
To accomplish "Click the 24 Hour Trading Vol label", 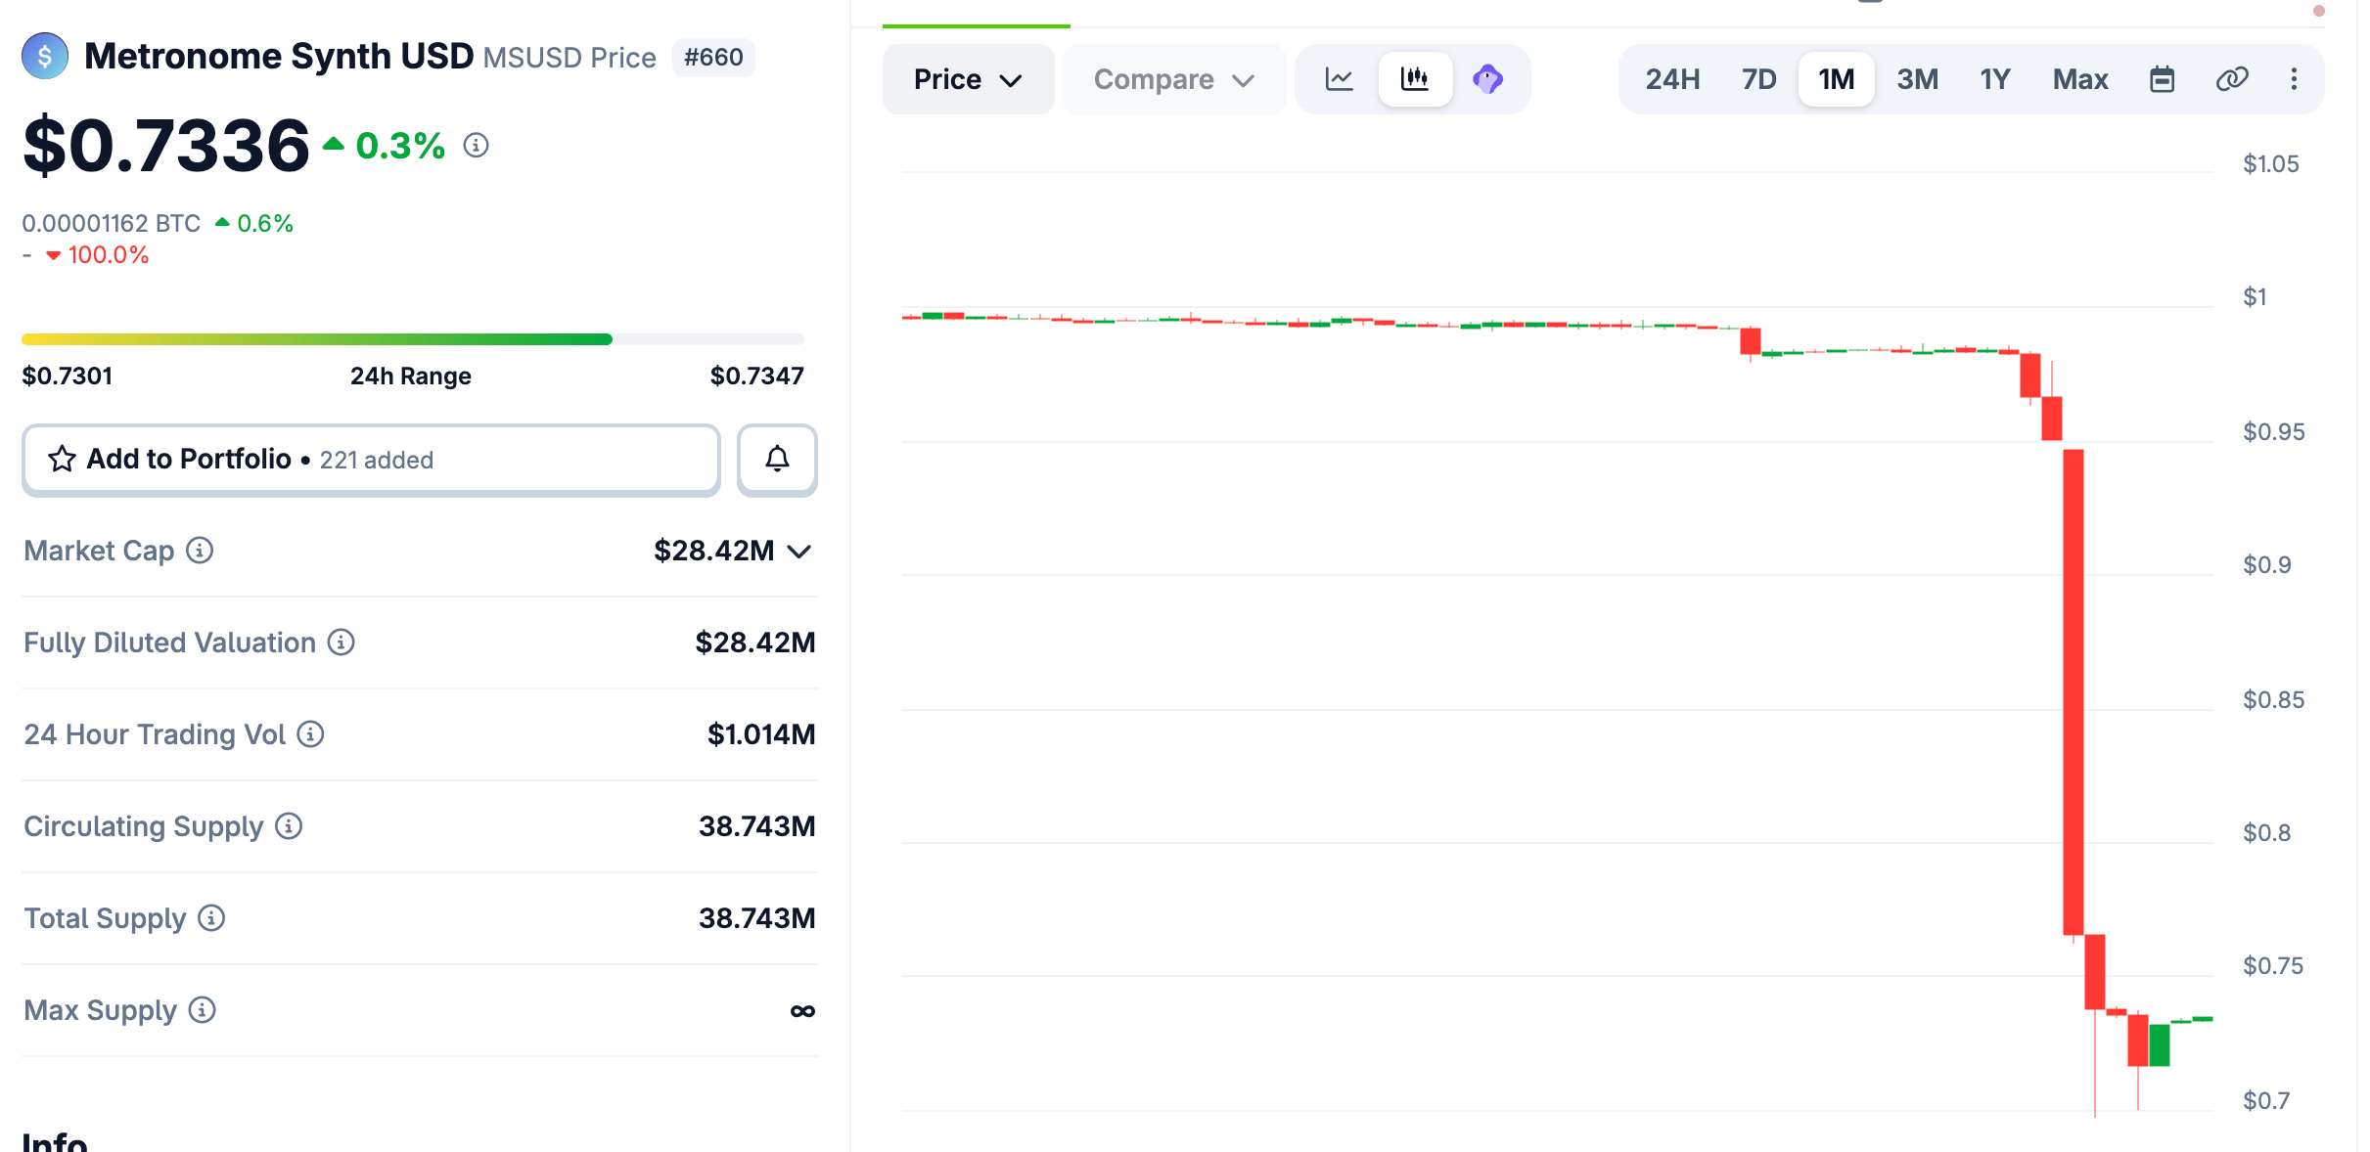I will [x=155, y=734].
